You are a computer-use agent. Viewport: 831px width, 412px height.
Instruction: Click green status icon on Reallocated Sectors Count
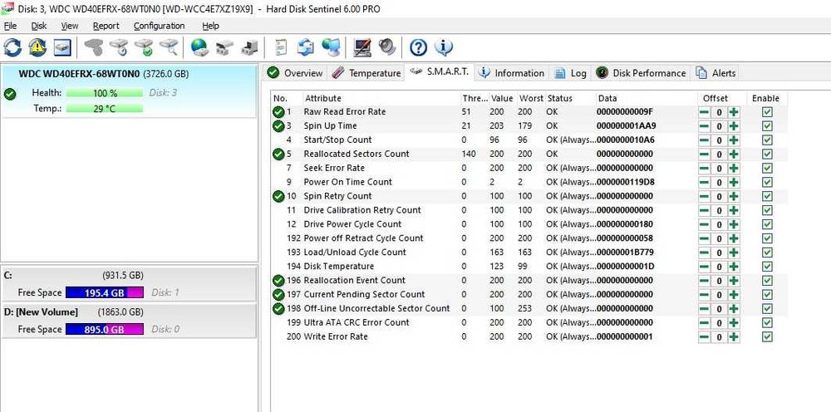pos(278,154)
